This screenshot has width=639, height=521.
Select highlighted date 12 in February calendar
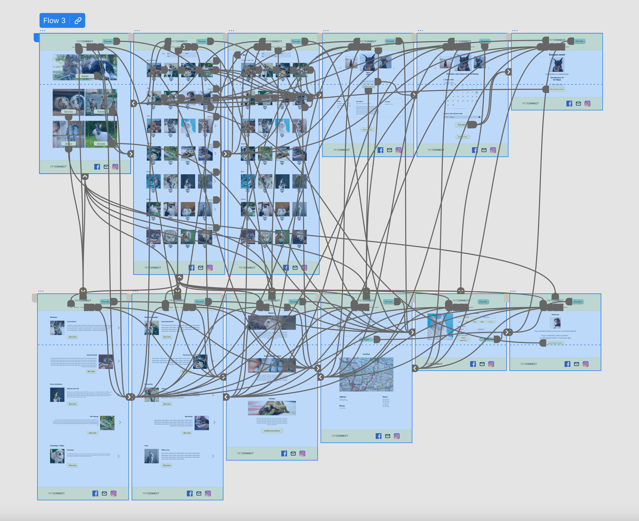(476, 92)
